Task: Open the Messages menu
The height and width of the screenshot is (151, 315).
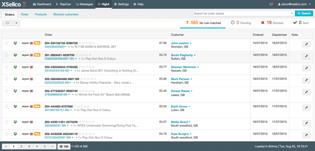Action: (84, 4)
